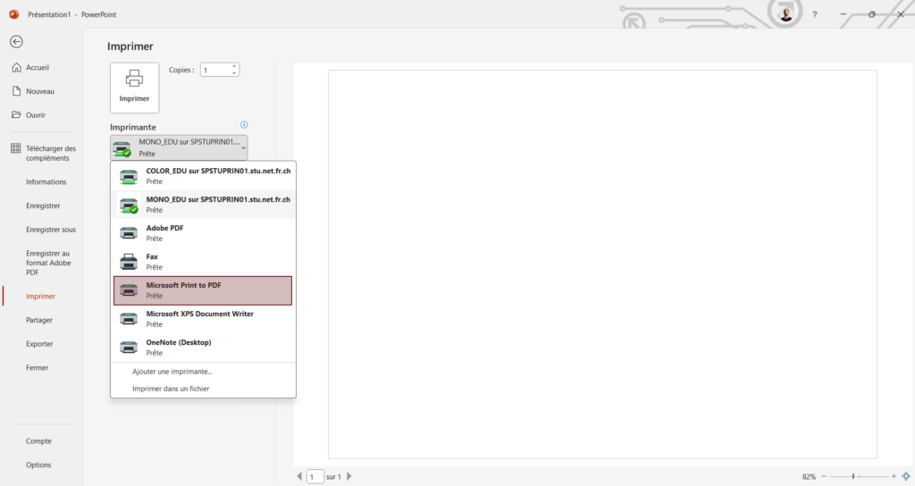Screen dimensions: 915x486
Task: Click the zoom to page fit icon
Action: click(906, 477)
